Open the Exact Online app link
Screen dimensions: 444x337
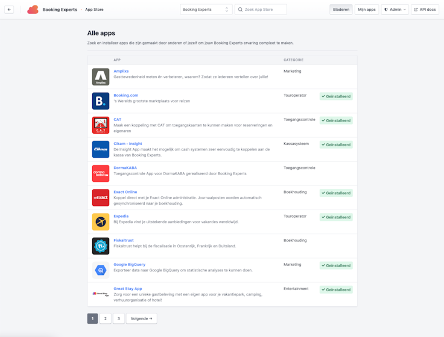(125, 192)
